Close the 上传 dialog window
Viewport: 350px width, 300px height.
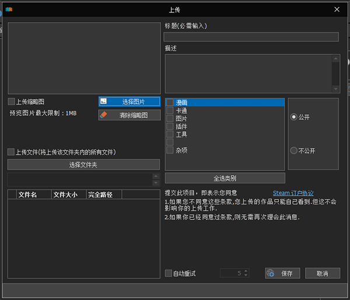pyautogui.click(x=337, y=10)
